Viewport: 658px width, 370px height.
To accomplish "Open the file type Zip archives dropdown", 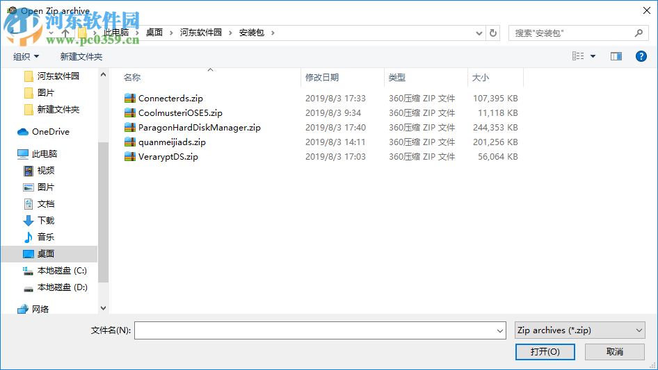I will point(579,330).
